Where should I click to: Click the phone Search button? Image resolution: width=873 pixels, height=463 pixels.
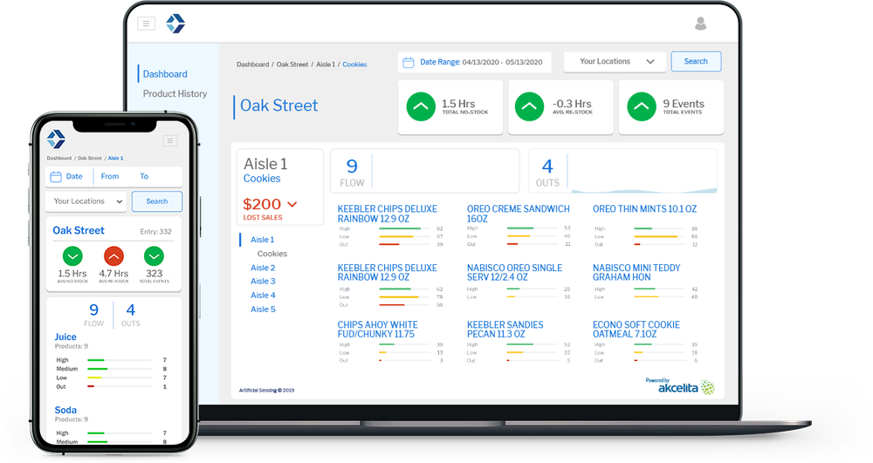(x=157, y=201)
